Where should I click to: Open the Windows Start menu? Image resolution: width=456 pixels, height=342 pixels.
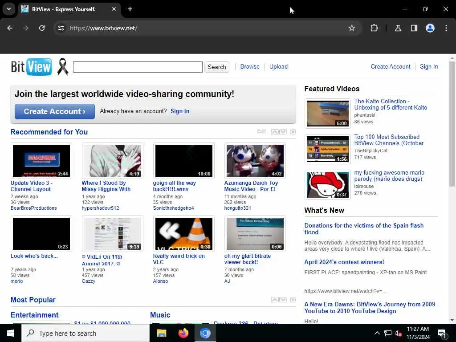point(11,333)
